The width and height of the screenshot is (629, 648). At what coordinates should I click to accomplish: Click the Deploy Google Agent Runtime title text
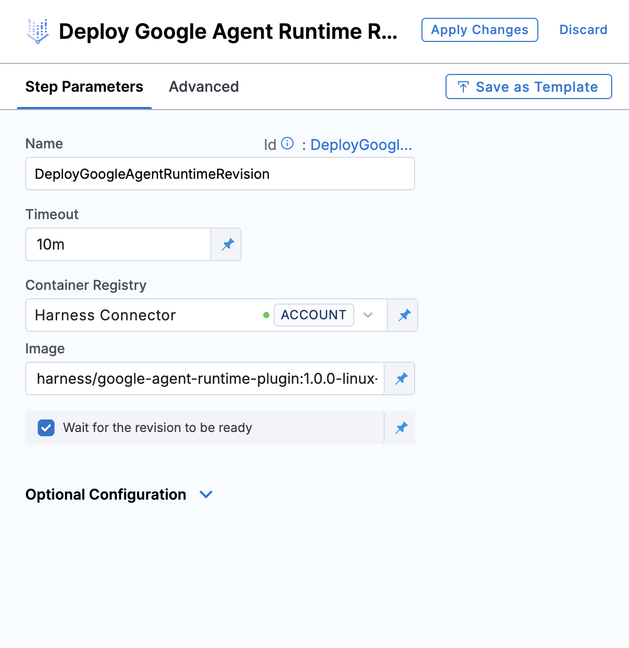pyautogui.click(x=228, y=31)
